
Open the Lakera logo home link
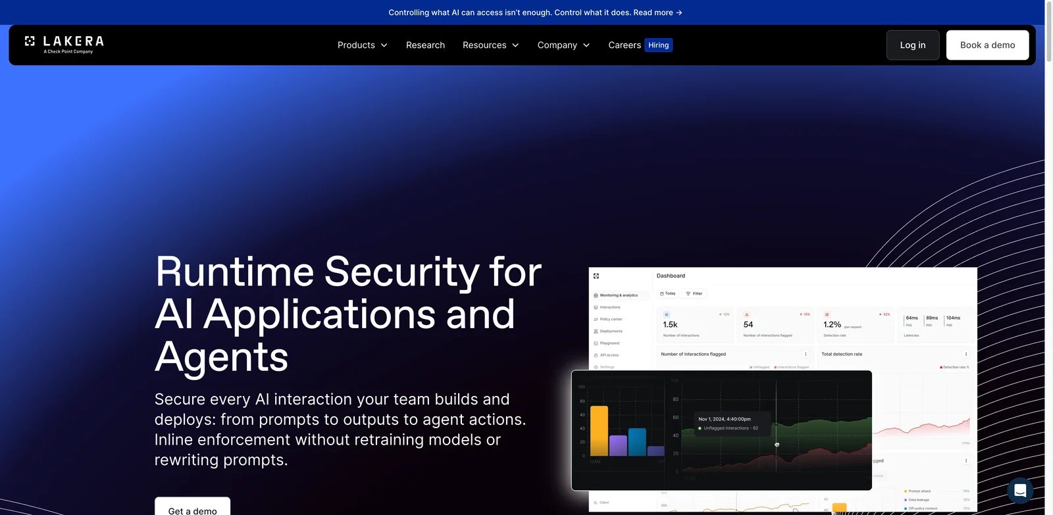pos(64,45)
